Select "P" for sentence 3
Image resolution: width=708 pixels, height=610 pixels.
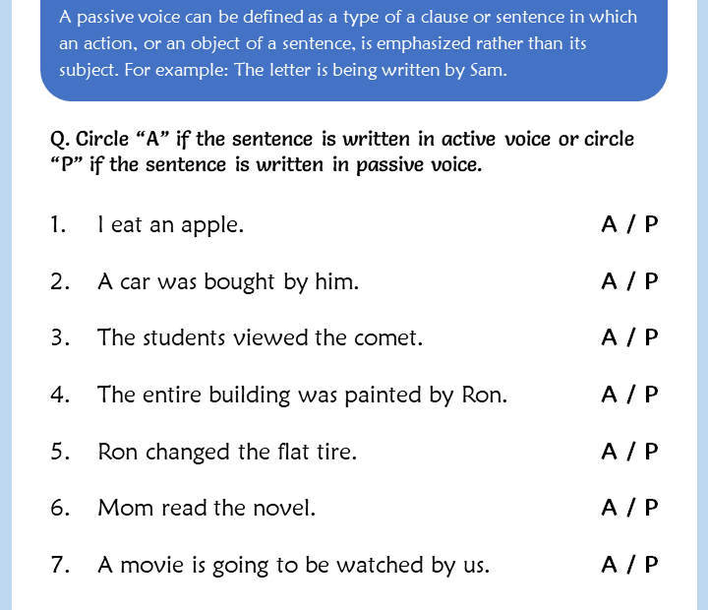point(650,338)
